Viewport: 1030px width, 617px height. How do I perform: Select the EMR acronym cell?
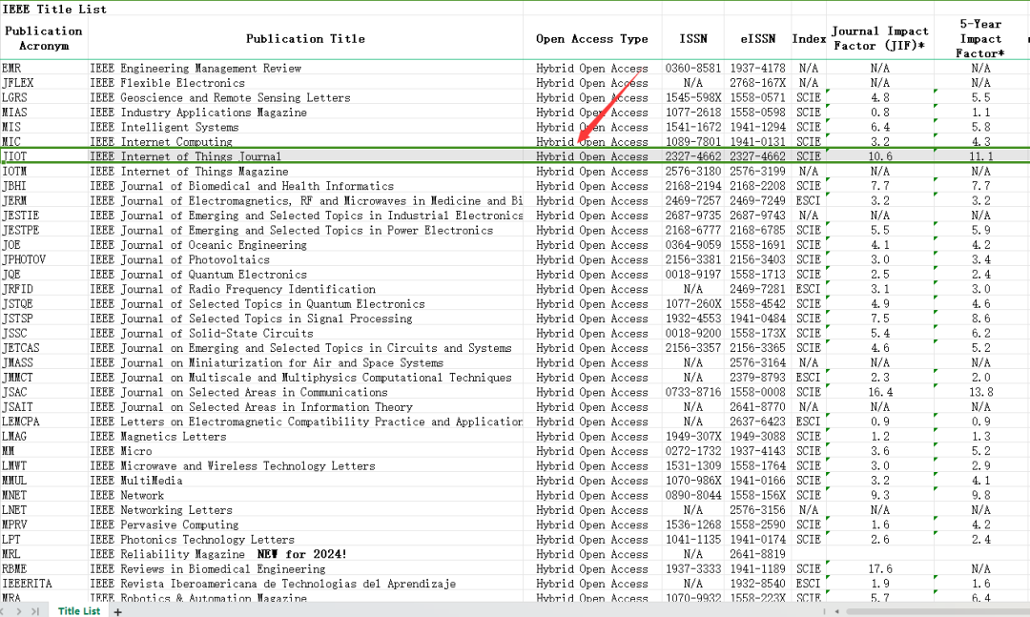click(44, 69)
